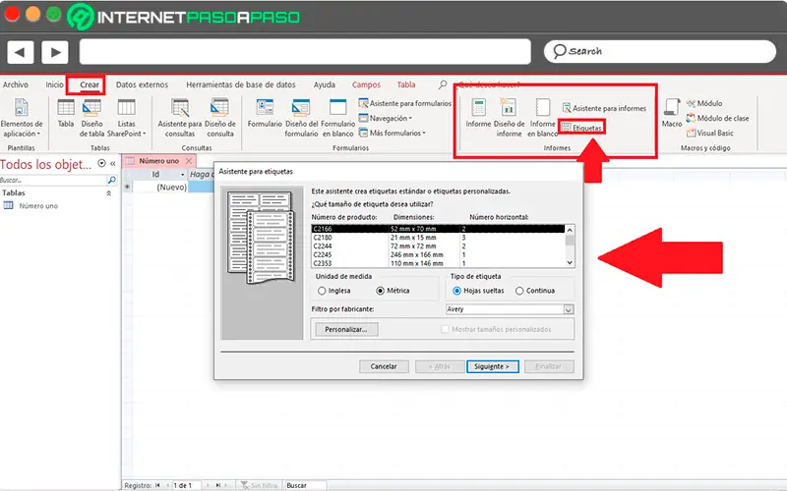Click the Search field
This screenshot has height=491, width=787.
point(660,51)
